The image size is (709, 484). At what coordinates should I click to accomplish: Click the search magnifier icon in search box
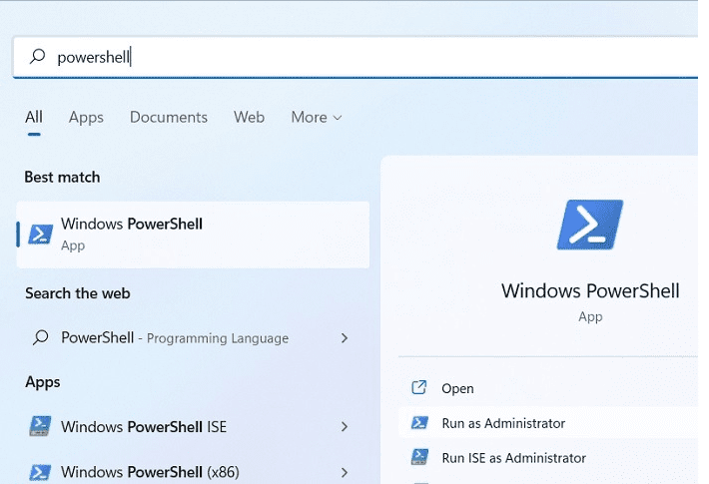coord(38,57)
